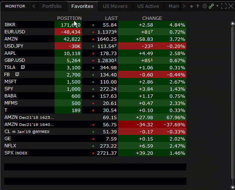Expand the dropdown arrow beside link icon
The image size is (235, 190).
[217, 6]
